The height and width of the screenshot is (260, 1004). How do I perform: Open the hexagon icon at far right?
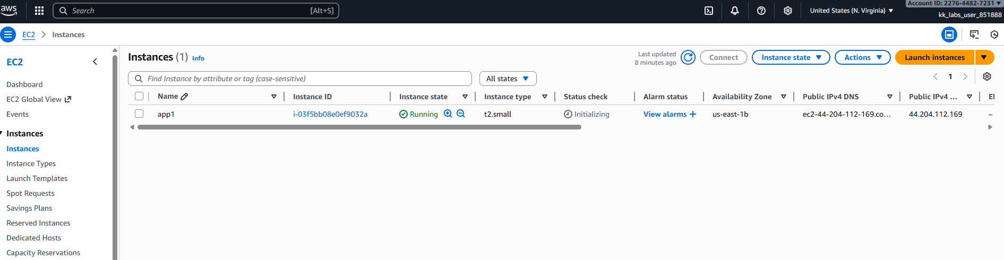pos(994,34)
